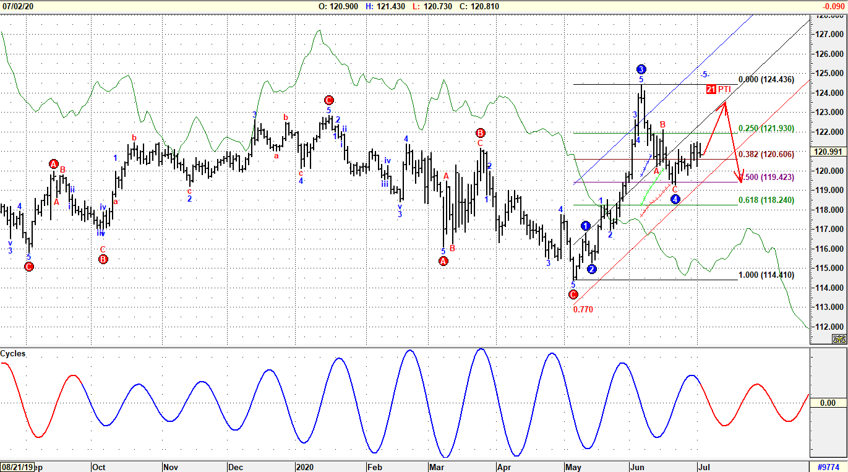The height and width of the screenshot is (472, 848).
Task: Click the Cycles panel title
Action: [13, 354]
